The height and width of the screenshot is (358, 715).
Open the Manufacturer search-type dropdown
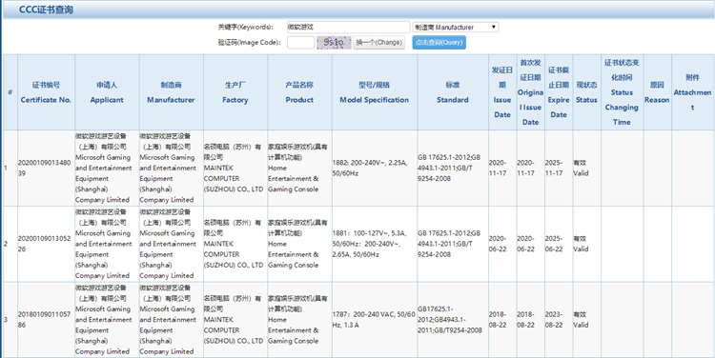[x=455, y=28]
